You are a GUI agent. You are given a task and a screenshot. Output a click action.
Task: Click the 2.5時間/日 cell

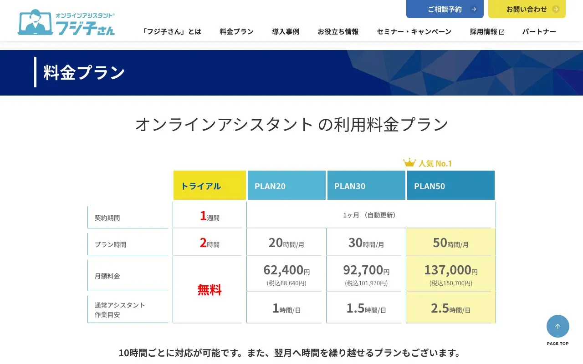tap(451, 308)
